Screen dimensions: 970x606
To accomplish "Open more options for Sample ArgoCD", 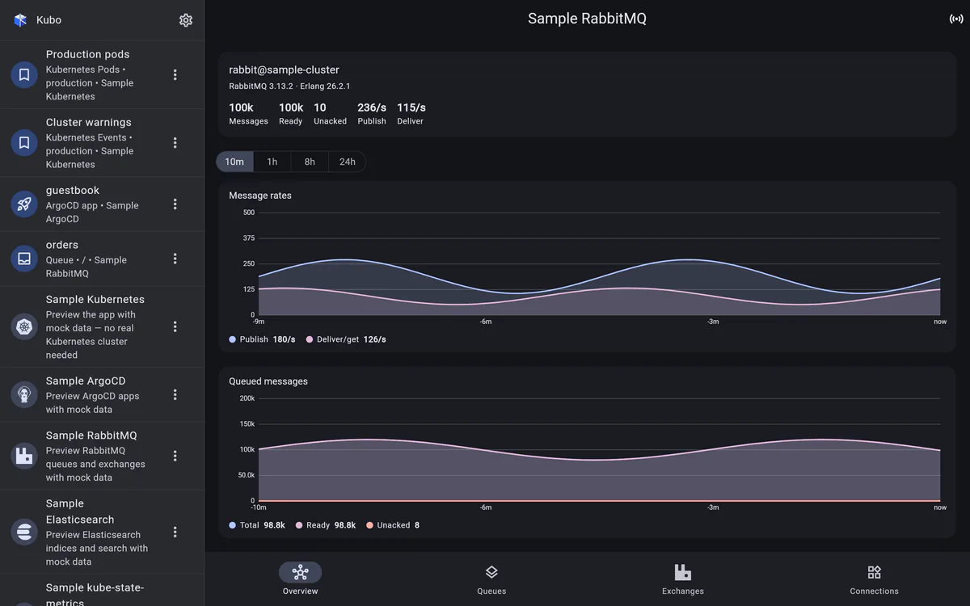I will pos(175,394).
